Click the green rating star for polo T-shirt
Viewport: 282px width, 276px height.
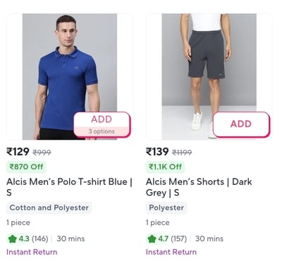12,239
